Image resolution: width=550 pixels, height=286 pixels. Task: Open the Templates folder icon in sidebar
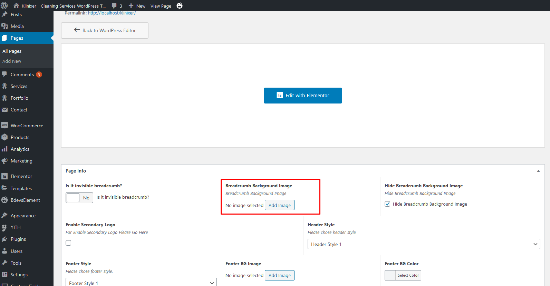[4, 188]
